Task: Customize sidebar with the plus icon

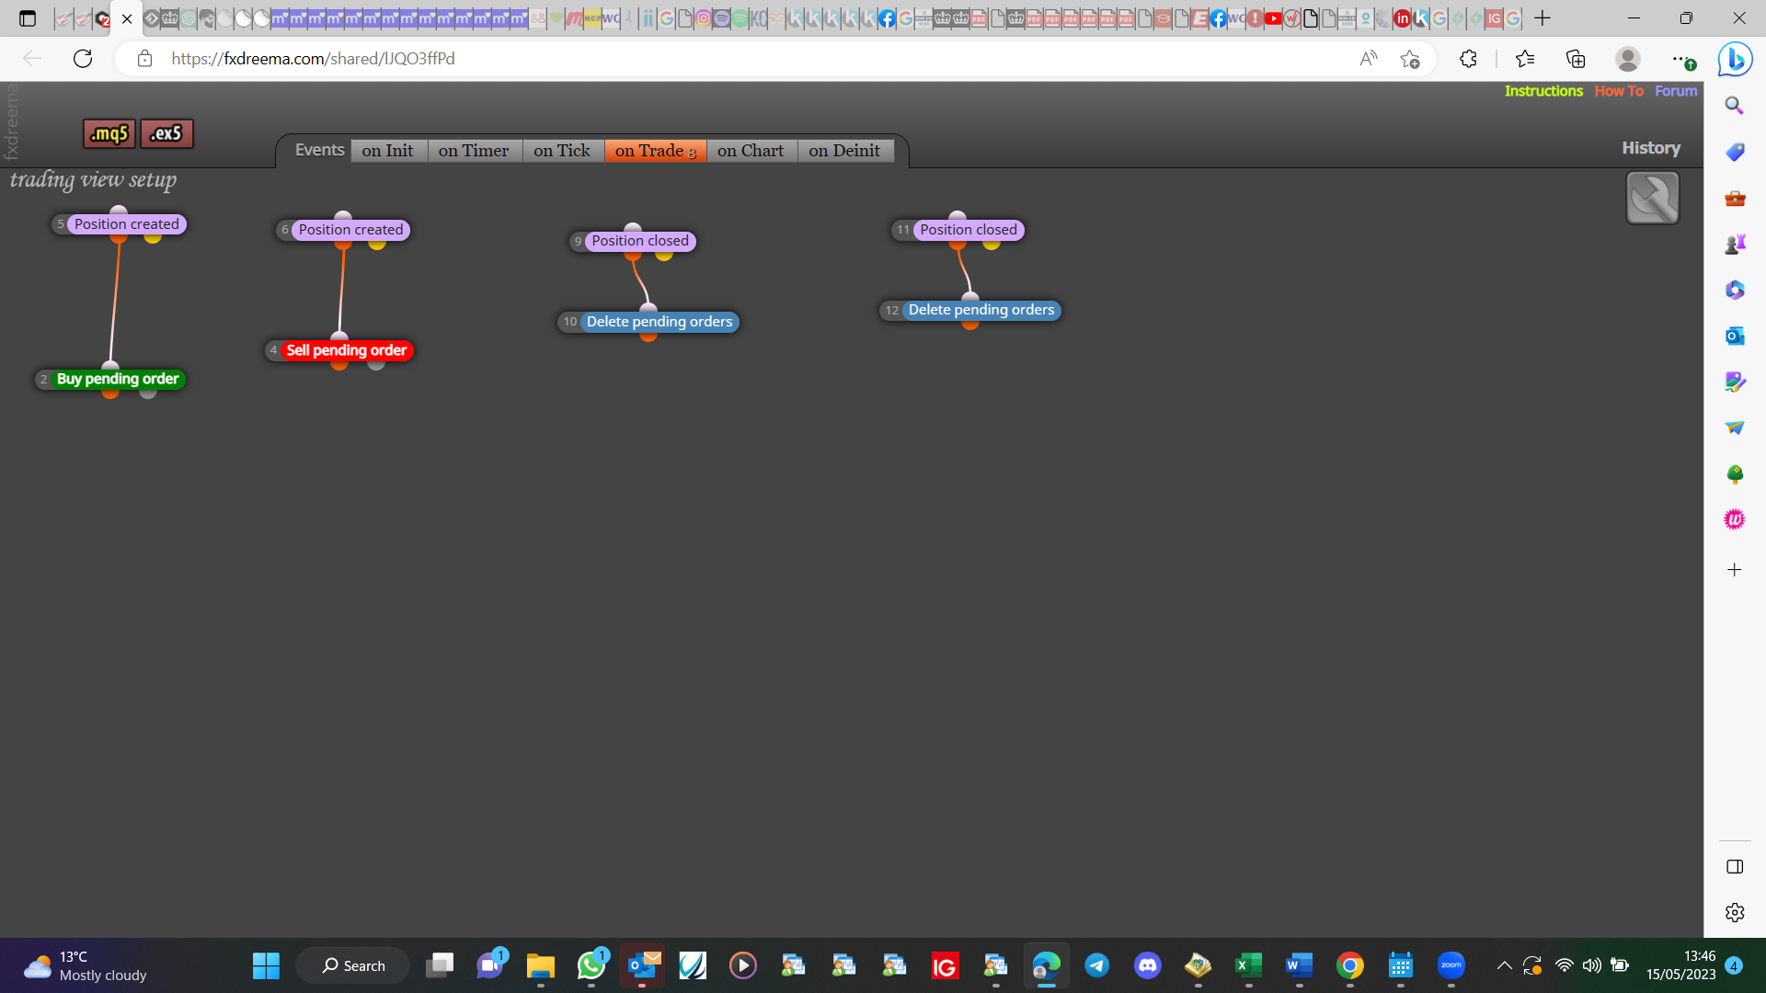Action: [x=1735, y=570]
